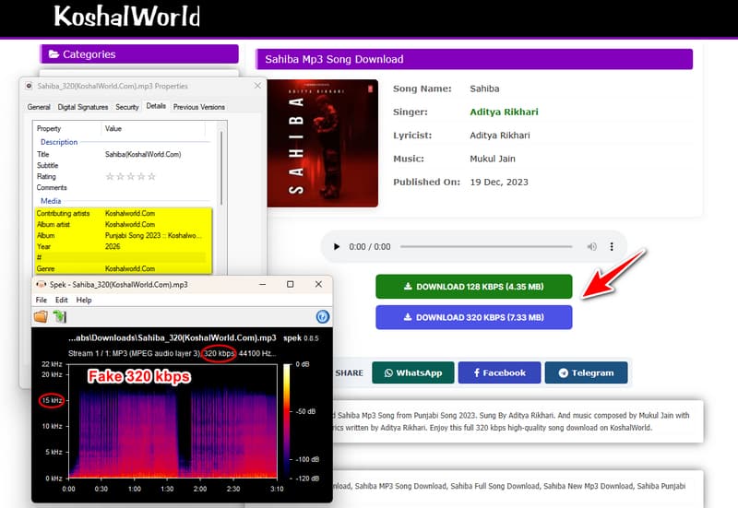Select Album row Punjabi Song 2023
Image resolution: width=738 pixels, height=508 pixels.
(x=124, y=235)
